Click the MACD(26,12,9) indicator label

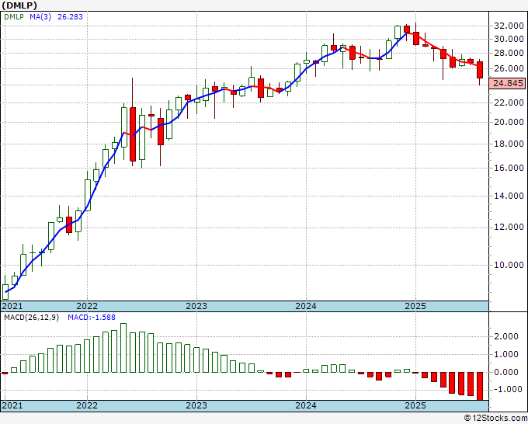(31, 318)
